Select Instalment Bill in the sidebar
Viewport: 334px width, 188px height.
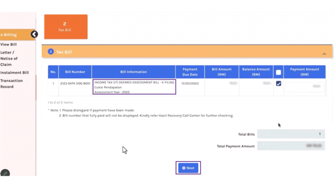tap(14, 73)
